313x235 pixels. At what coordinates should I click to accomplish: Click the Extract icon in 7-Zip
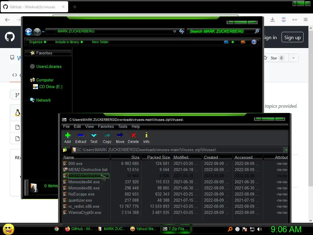(x=81, y=135)
